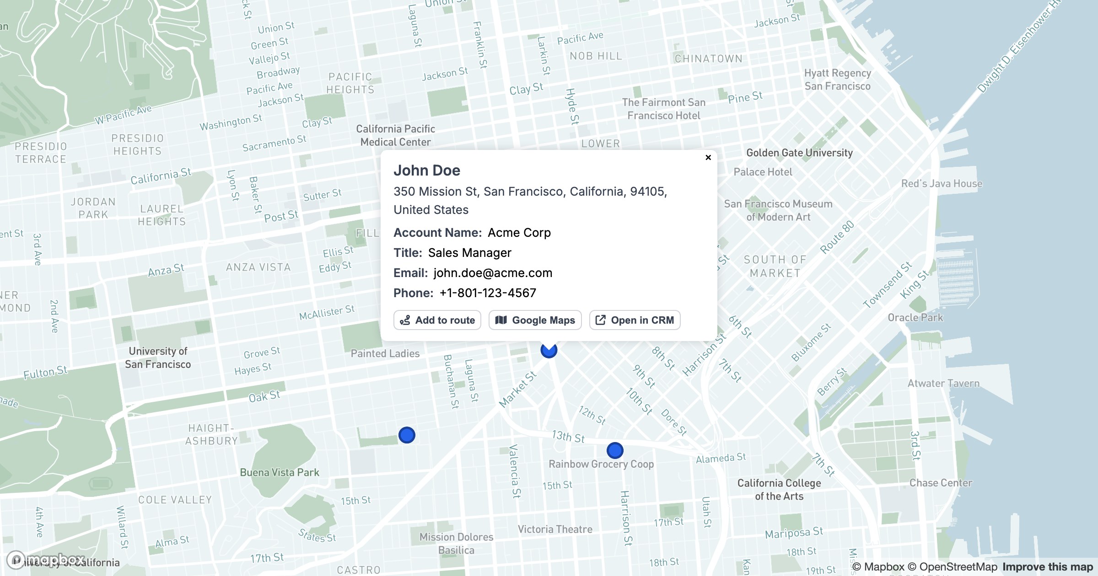
Task: Click the California College of the Arts label
Action: (779, 490)
